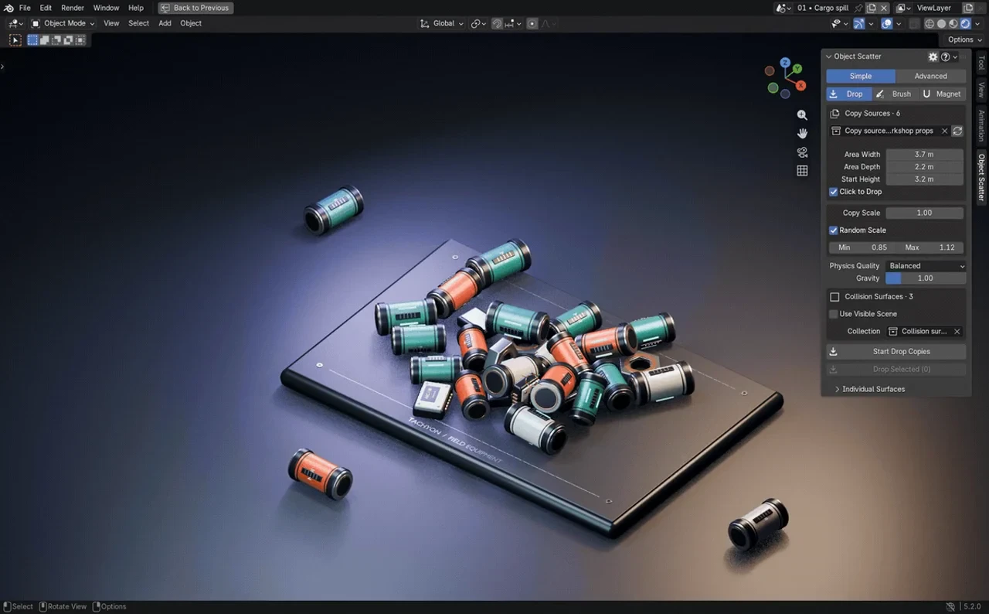Activate the hand pan view icon

[x=802, y=133]
